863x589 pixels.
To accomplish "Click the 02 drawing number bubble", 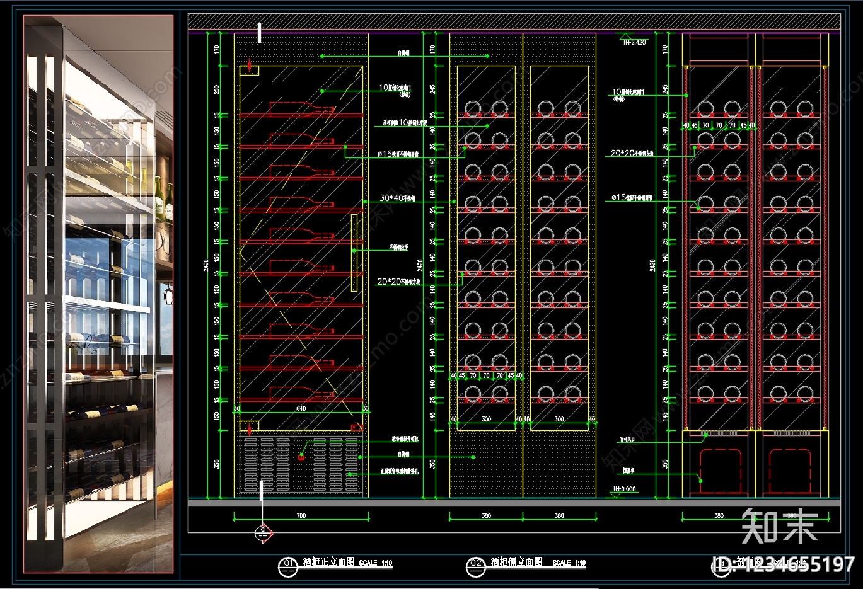I will coord(475,566).
